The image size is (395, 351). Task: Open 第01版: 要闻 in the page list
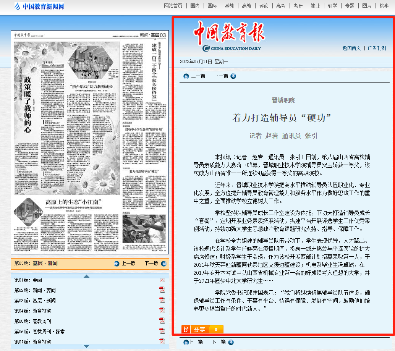28,280
